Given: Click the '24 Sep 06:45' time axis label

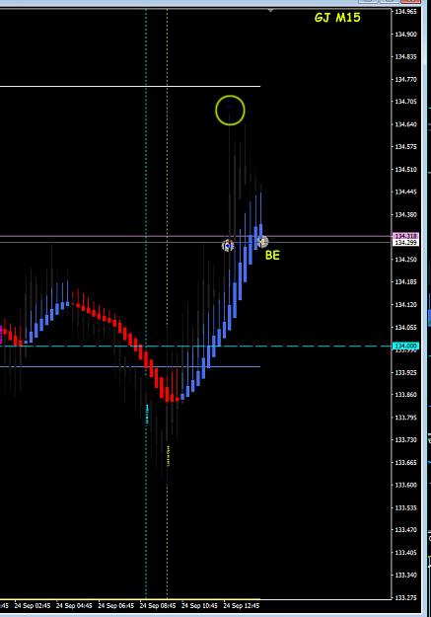Looking at the screenshot, I should tap(115, 605).
